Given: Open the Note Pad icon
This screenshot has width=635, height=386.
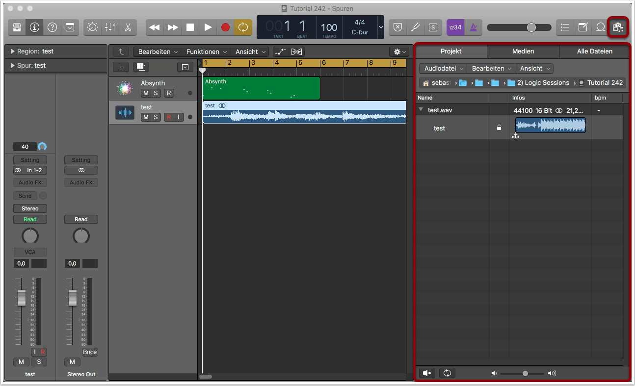Looking at the screenshot, I should point(582,27).
